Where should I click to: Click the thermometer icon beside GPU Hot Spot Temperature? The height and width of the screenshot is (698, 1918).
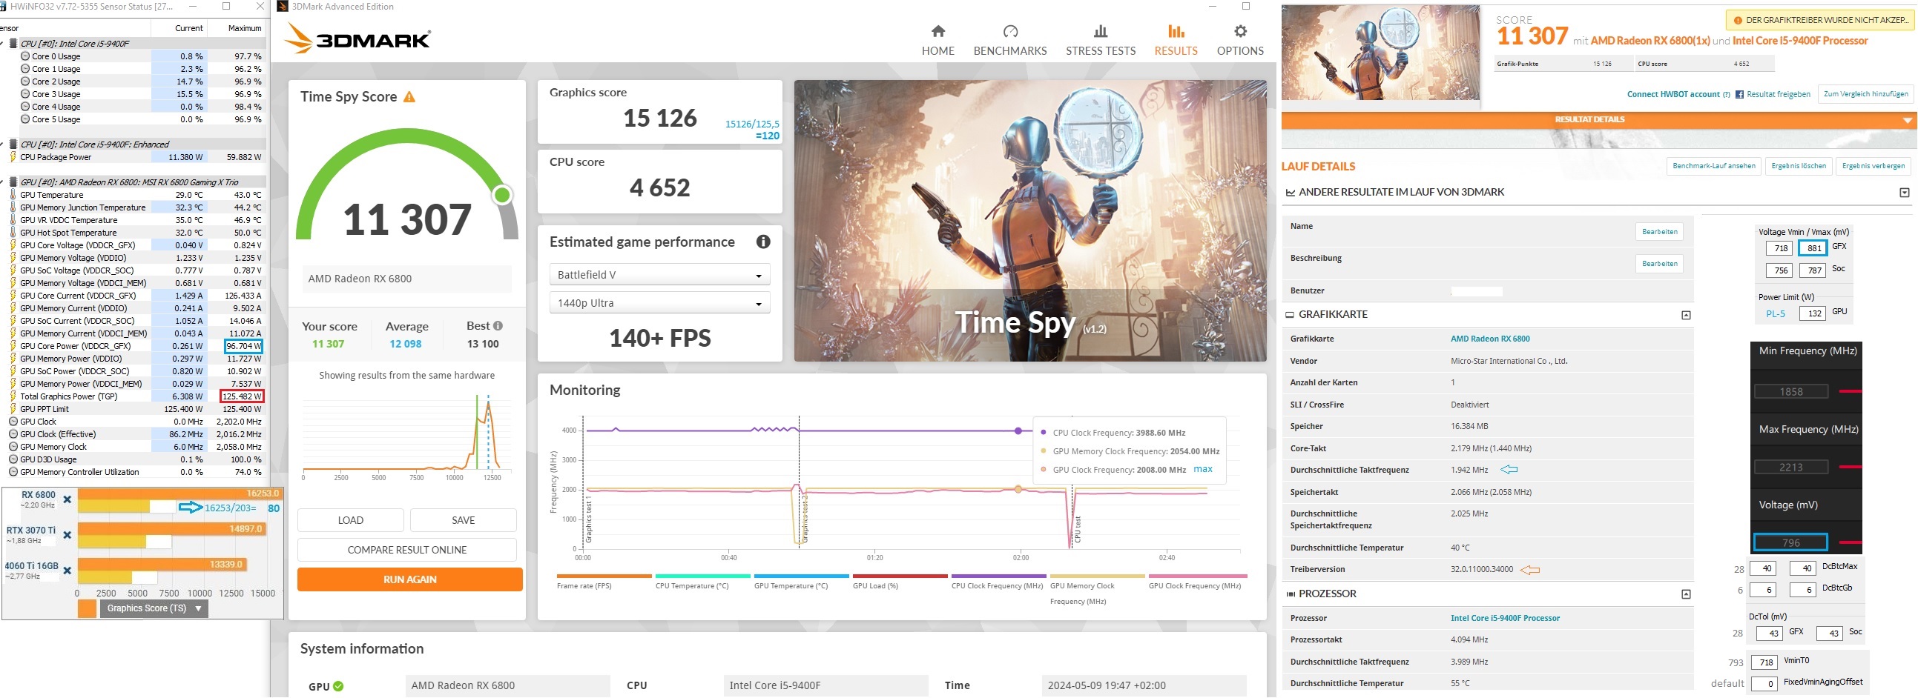13,233
